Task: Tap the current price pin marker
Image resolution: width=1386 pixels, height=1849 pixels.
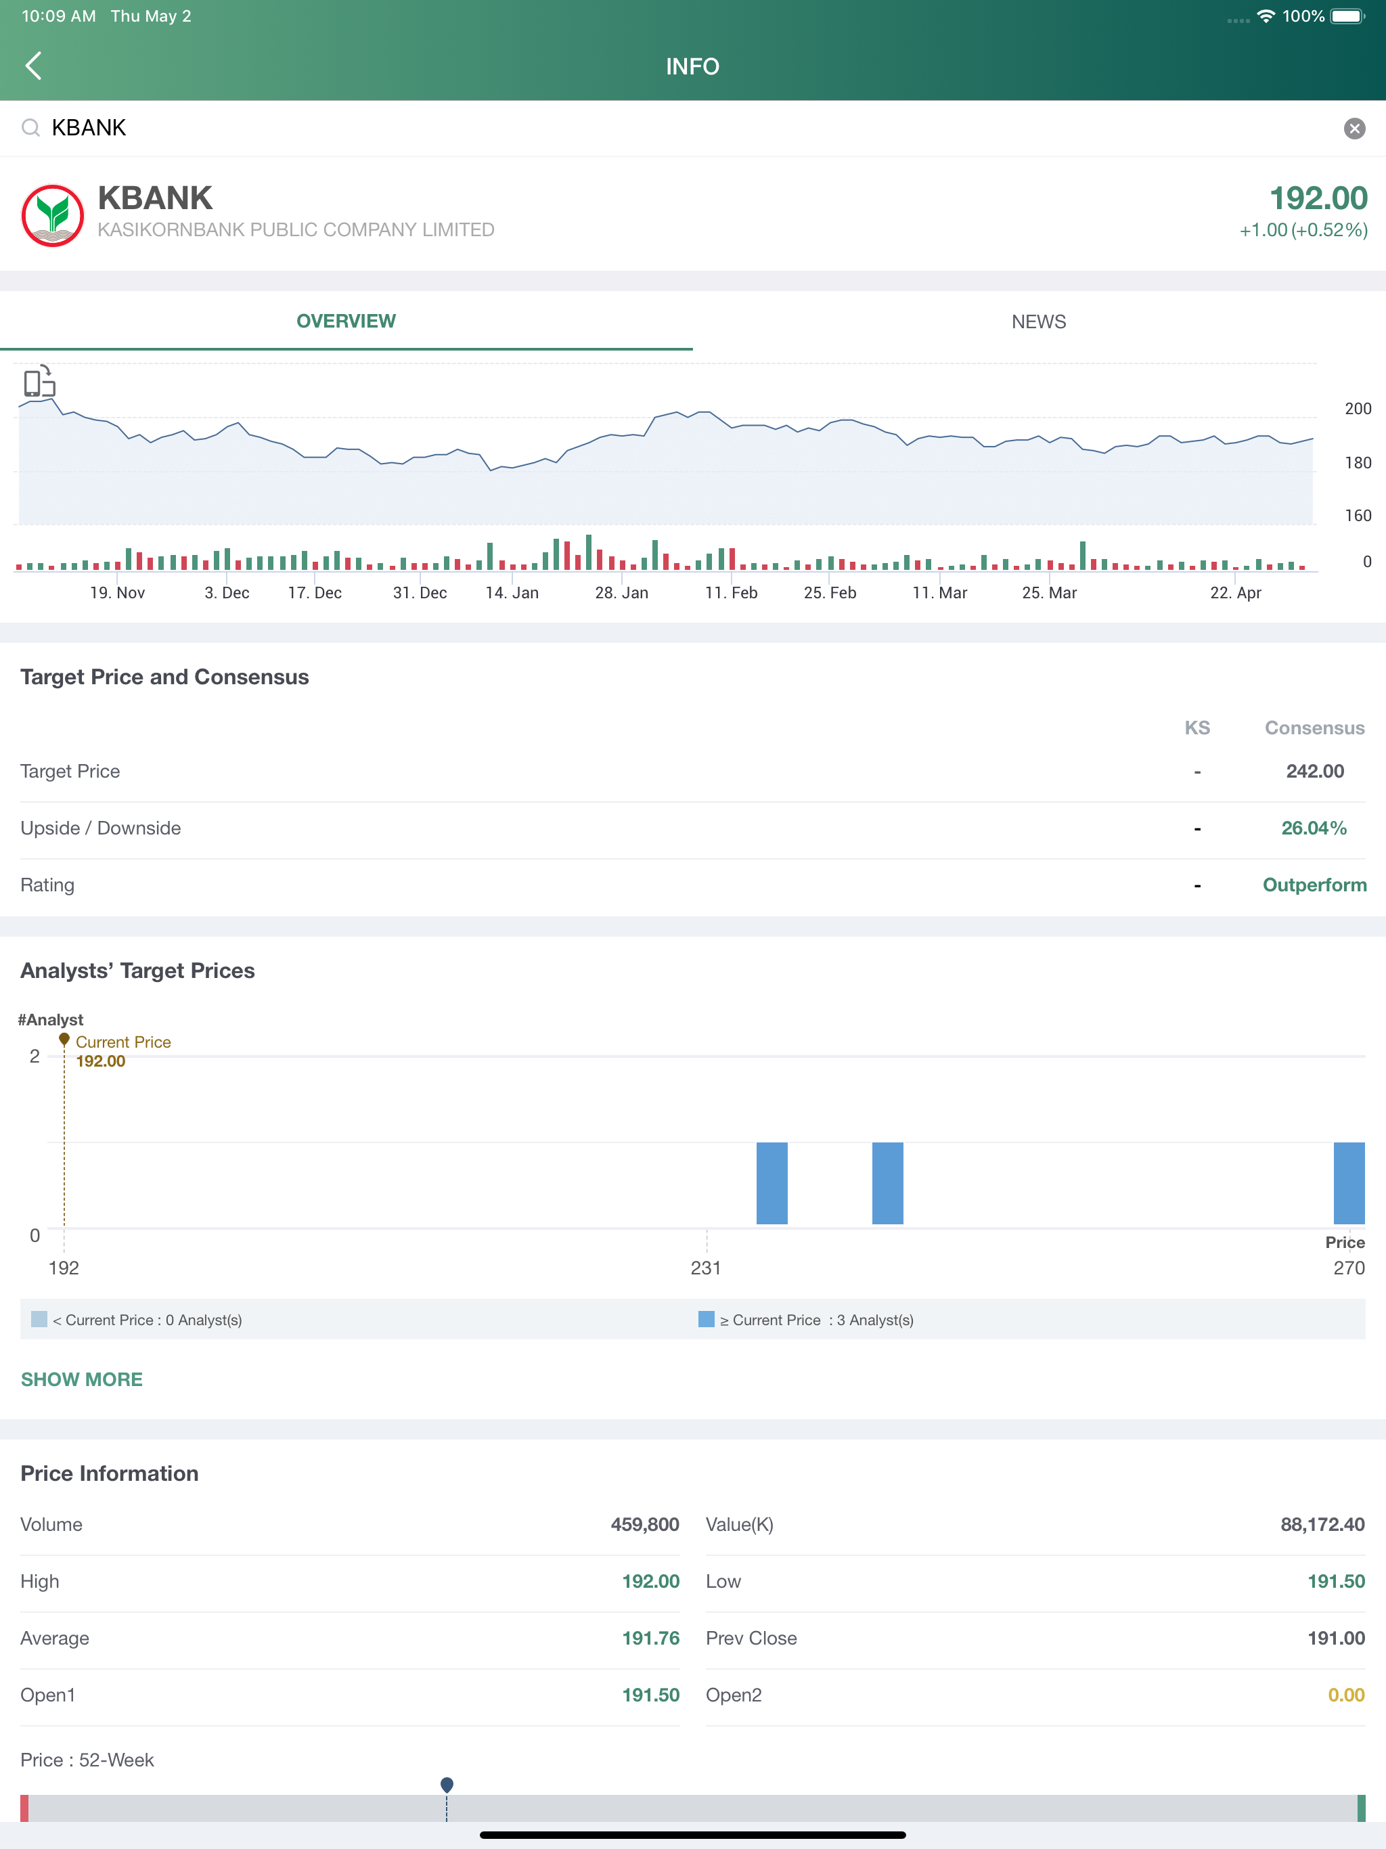Action: click(64, 1039)
